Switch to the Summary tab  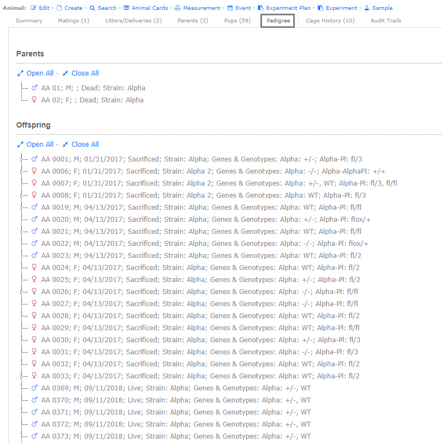(x=29, y=21)
